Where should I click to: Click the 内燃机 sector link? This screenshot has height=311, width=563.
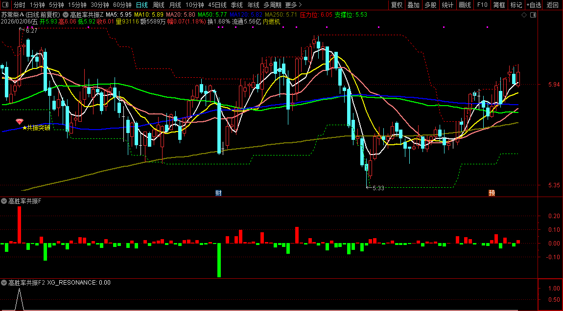271,22
